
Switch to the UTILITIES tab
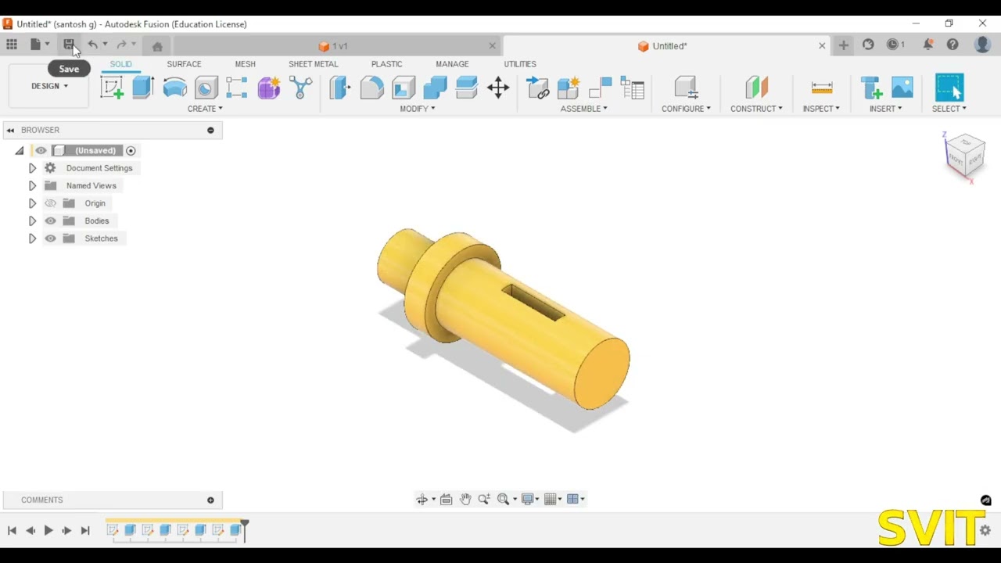(x=520, y=64)
